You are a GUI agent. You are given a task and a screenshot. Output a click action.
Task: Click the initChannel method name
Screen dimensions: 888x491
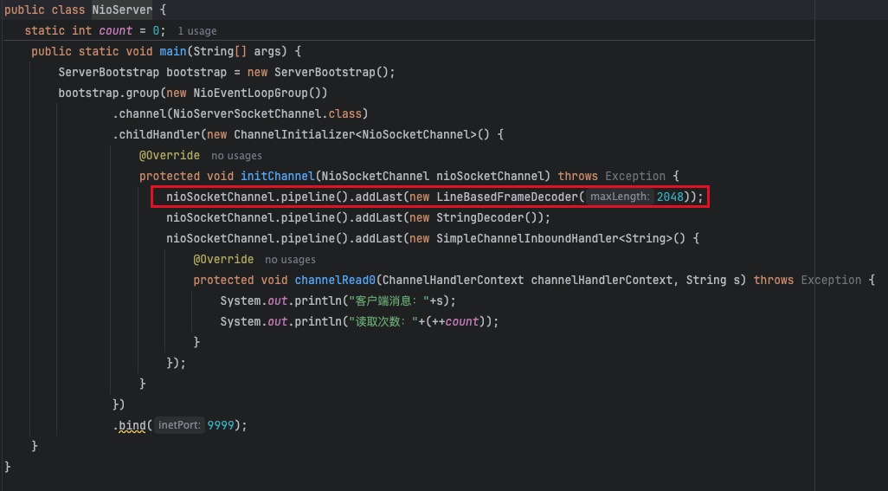[x=278, y=176]
